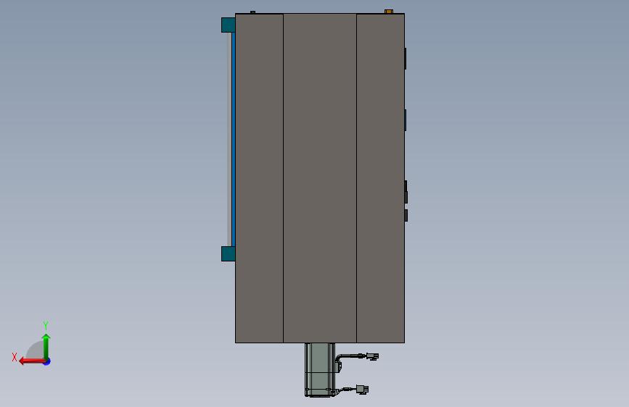Select the upper cable connector on the motor
Image resolution: width=629 pixels, height=407 pixels.
[x=372, y=356]
